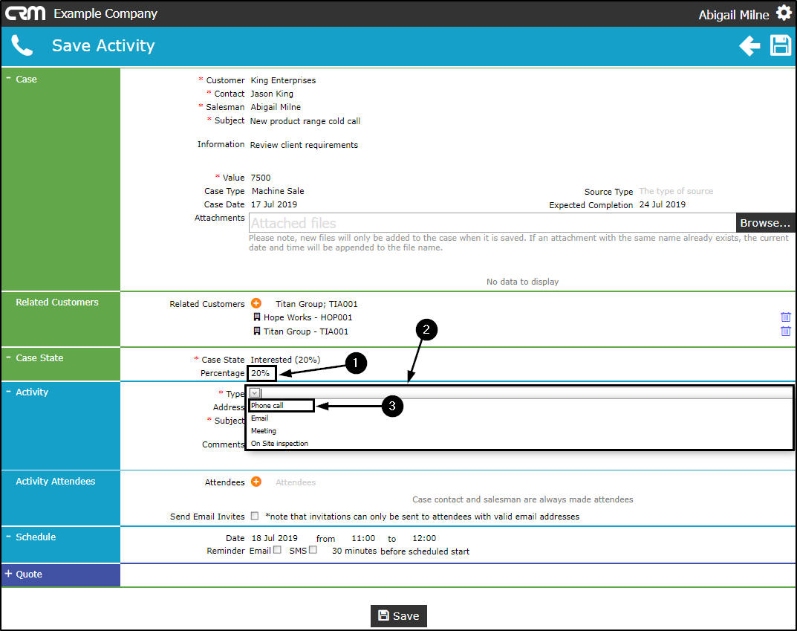This screenshot has width=797, height=631.
Task: Click the Browse... attachments button
Action: coord(765,223)
